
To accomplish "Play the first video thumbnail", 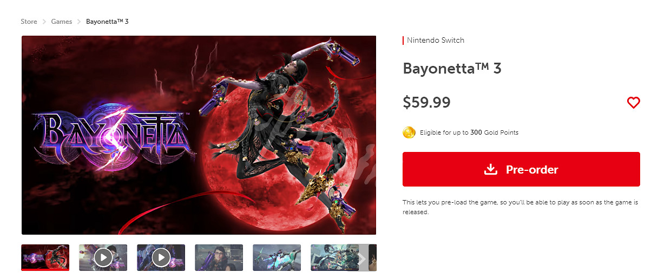I will coord(103,257).
